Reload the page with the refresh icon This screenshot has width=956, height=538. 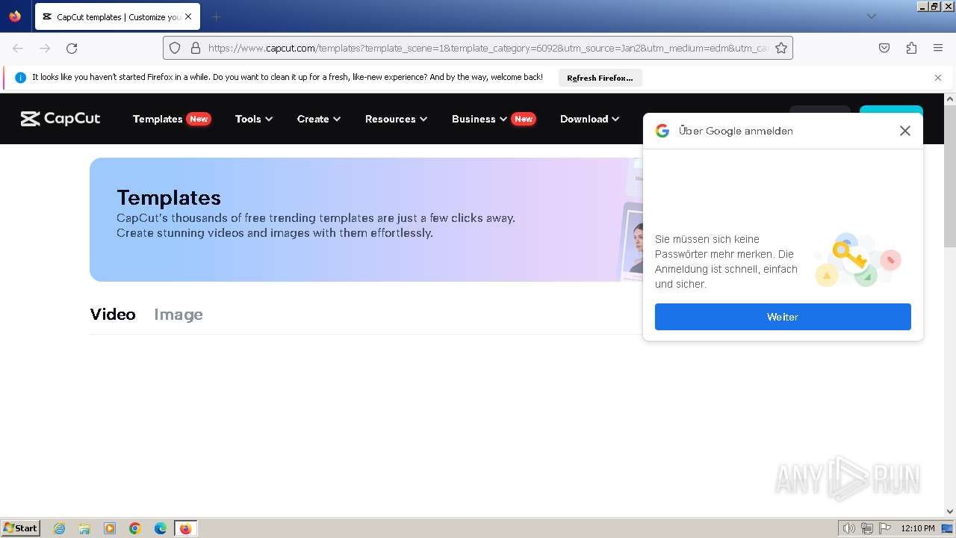tap(72, 48)
